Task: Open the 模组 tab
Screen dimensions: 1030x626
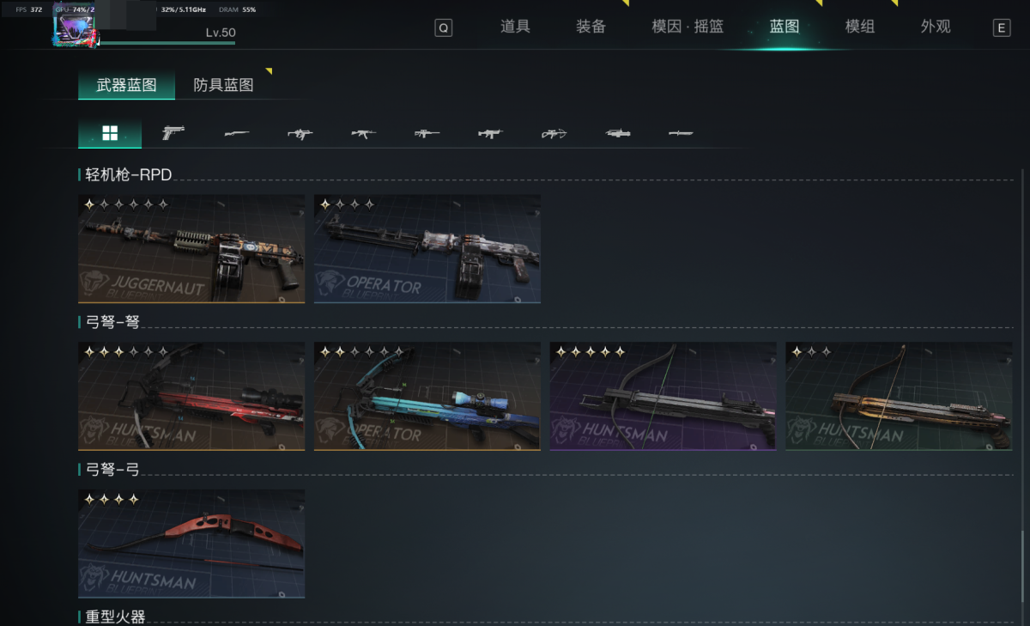Action: point(860,27)
